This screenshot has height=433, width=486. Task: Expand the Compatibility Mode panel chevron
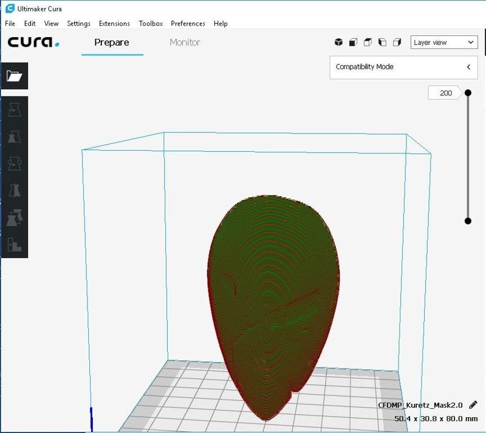coord(468,67)
